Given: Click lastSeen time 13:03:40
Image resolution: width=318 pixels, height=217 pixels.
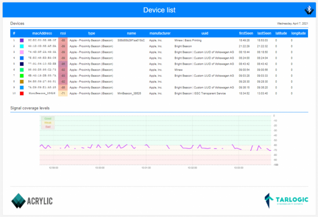Looking at the screenshot, I should point(262,94).
